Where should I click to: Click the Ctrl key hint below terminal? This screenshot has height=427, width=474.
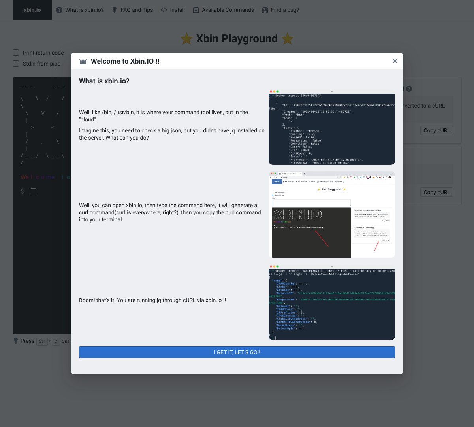point(42,341)
